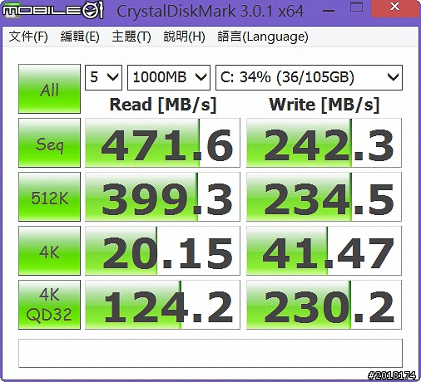The image size is (421, 382).
Task: Open the 說明(H) menu
Action: coord(184,37)
